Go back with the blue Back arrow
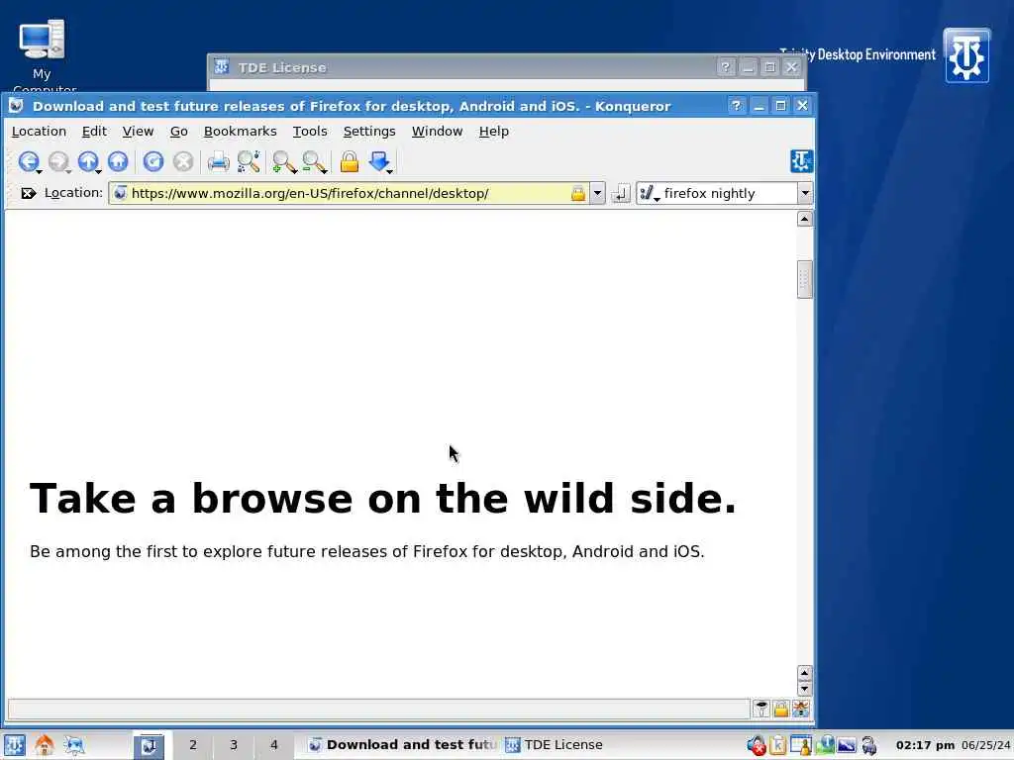The width and height of the screenshot is (1014, 760). coord(28,161)
